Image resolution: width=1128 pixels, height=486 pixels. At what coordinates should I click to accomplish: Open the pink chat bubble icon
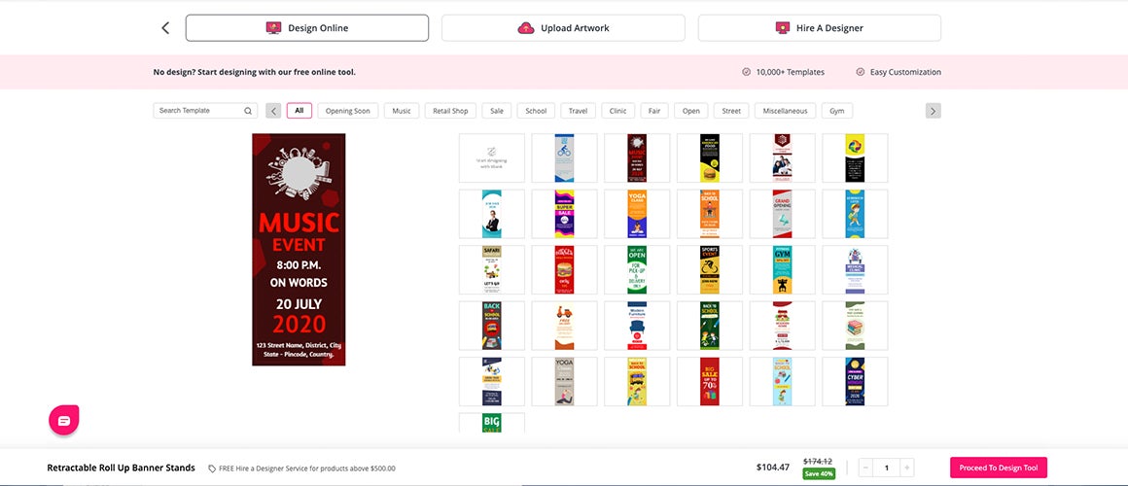64,421
